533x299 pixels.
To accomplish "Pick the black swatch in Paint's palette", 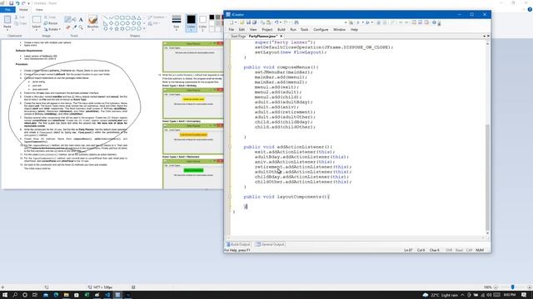I will coord(212,17).
